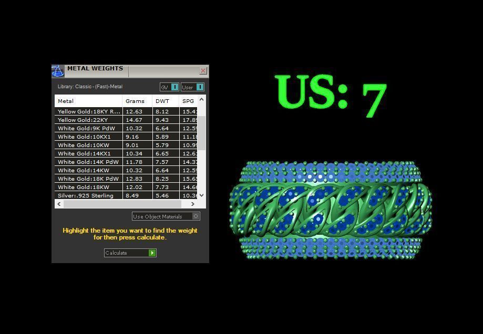
Task: Click the Metal Weights scale icon
Action: 58,71
